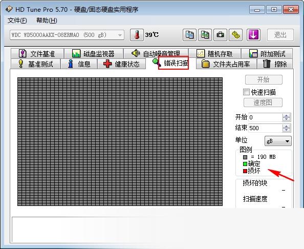Copy text results to clipboard icon
Screen dimensions: 304x249
[189, 35]
